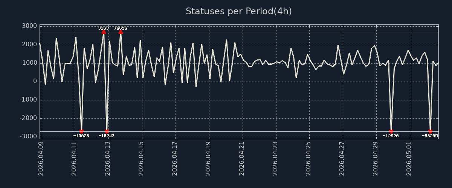Click the red dip marker labeled -12920

[x=391, y=132]
